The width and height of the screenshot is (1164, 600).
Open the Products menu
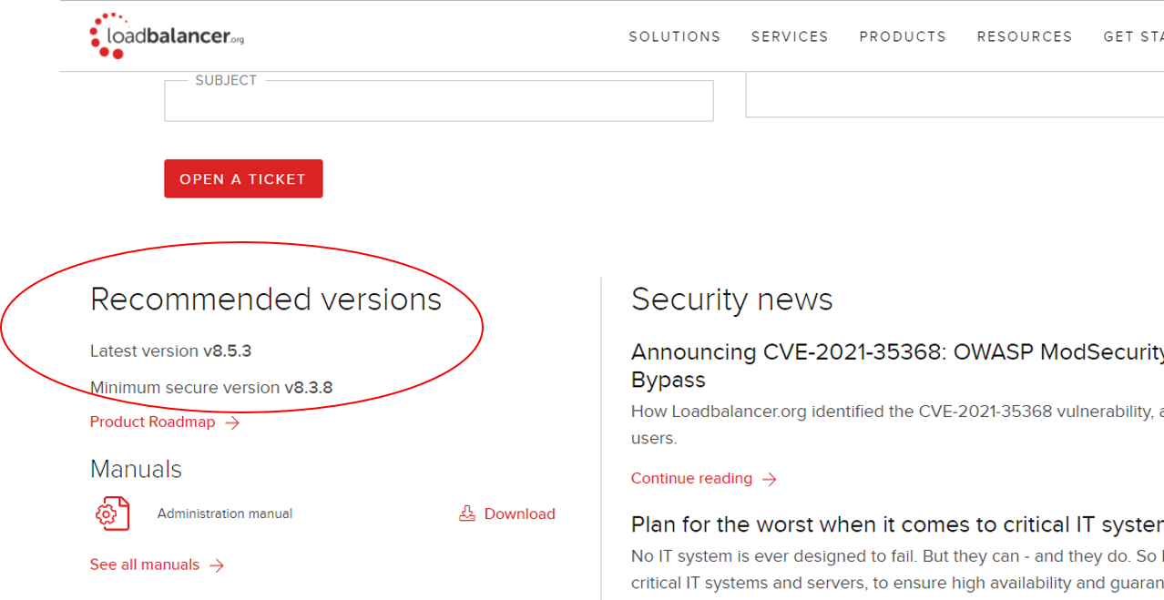click(903, 37)
